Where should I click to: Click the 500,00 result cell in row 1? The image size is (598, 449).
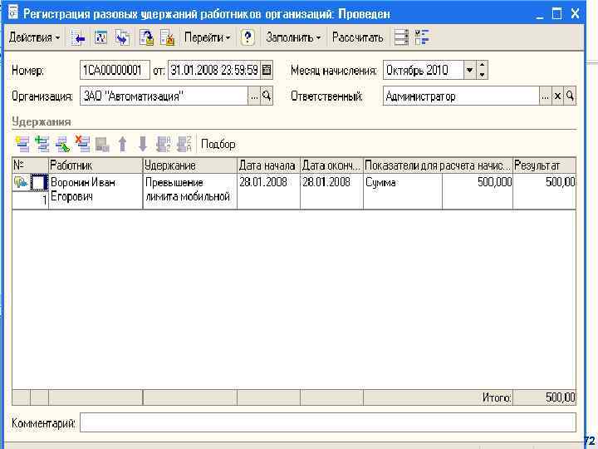click(544, 191)
